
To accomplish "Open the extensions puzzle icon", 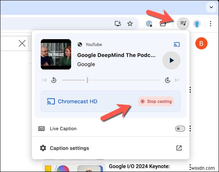I will [x=163, y=24].
